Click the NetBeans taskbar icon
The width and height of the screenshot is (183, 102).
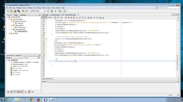coord(45,100)
